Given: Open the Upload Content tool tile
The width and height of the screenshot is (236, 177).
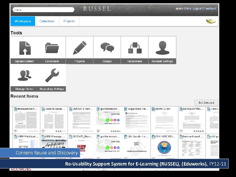Looking at the screenshot, I should coord(24,50).
